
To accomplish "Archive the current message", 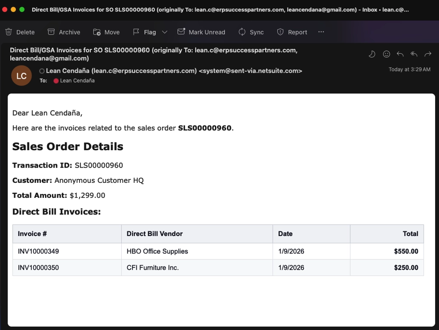I will [x=63, y=32].
